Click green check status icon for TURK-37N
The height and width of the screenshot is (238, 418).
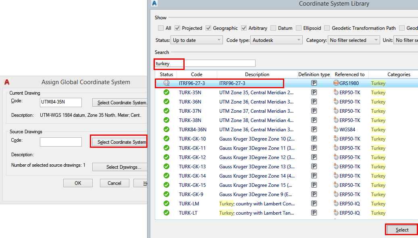pyautogui.click(x=166, y=111)
